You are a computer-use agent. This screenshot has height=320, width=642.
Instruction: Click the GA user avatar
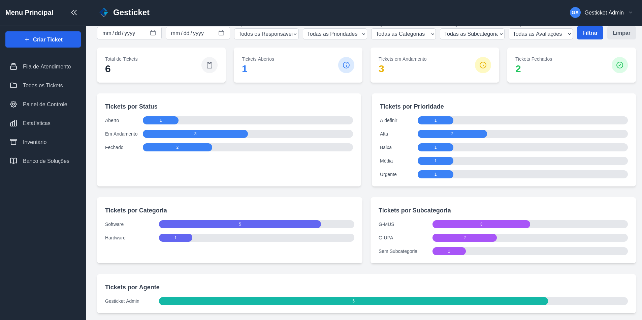click(x=575, y=12)
